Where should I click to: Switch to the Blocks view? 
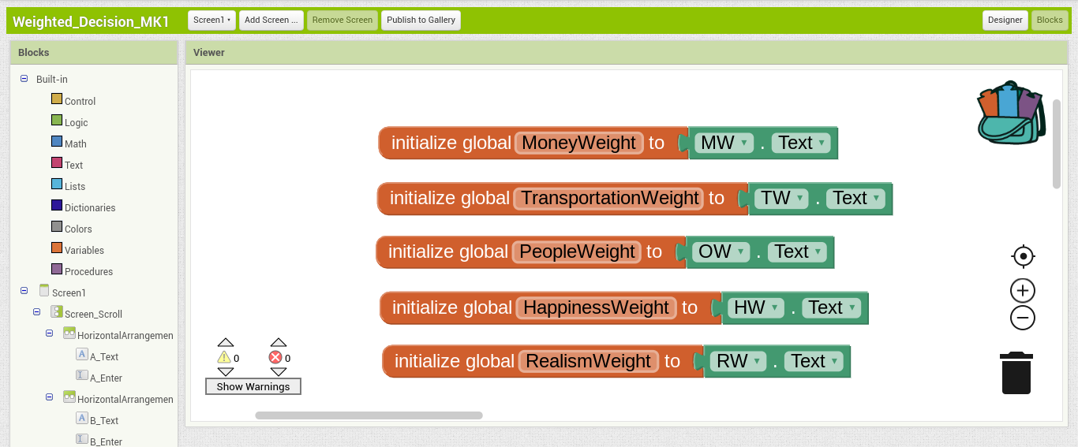(x=1050, y=20)
